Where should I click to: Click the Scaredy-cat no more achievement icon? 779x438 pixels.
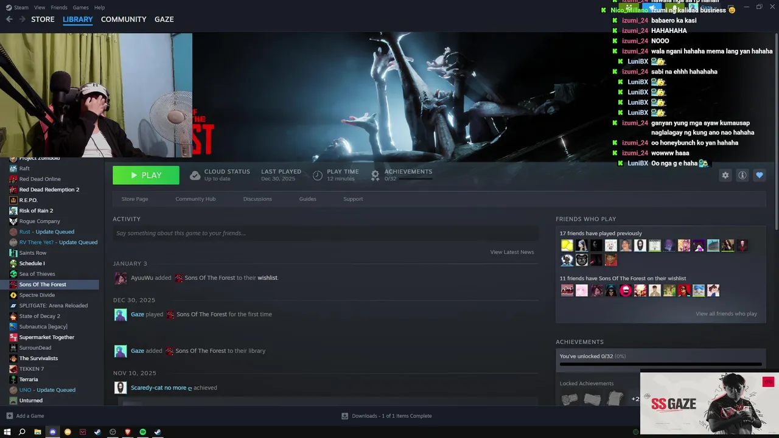tap(121, 388)
